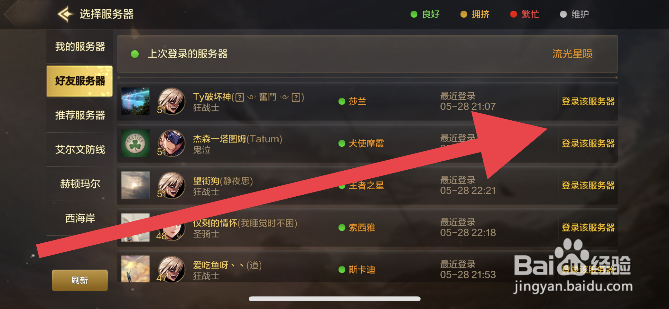Tap the green dot beside 斯卡迪

(342, 269)
